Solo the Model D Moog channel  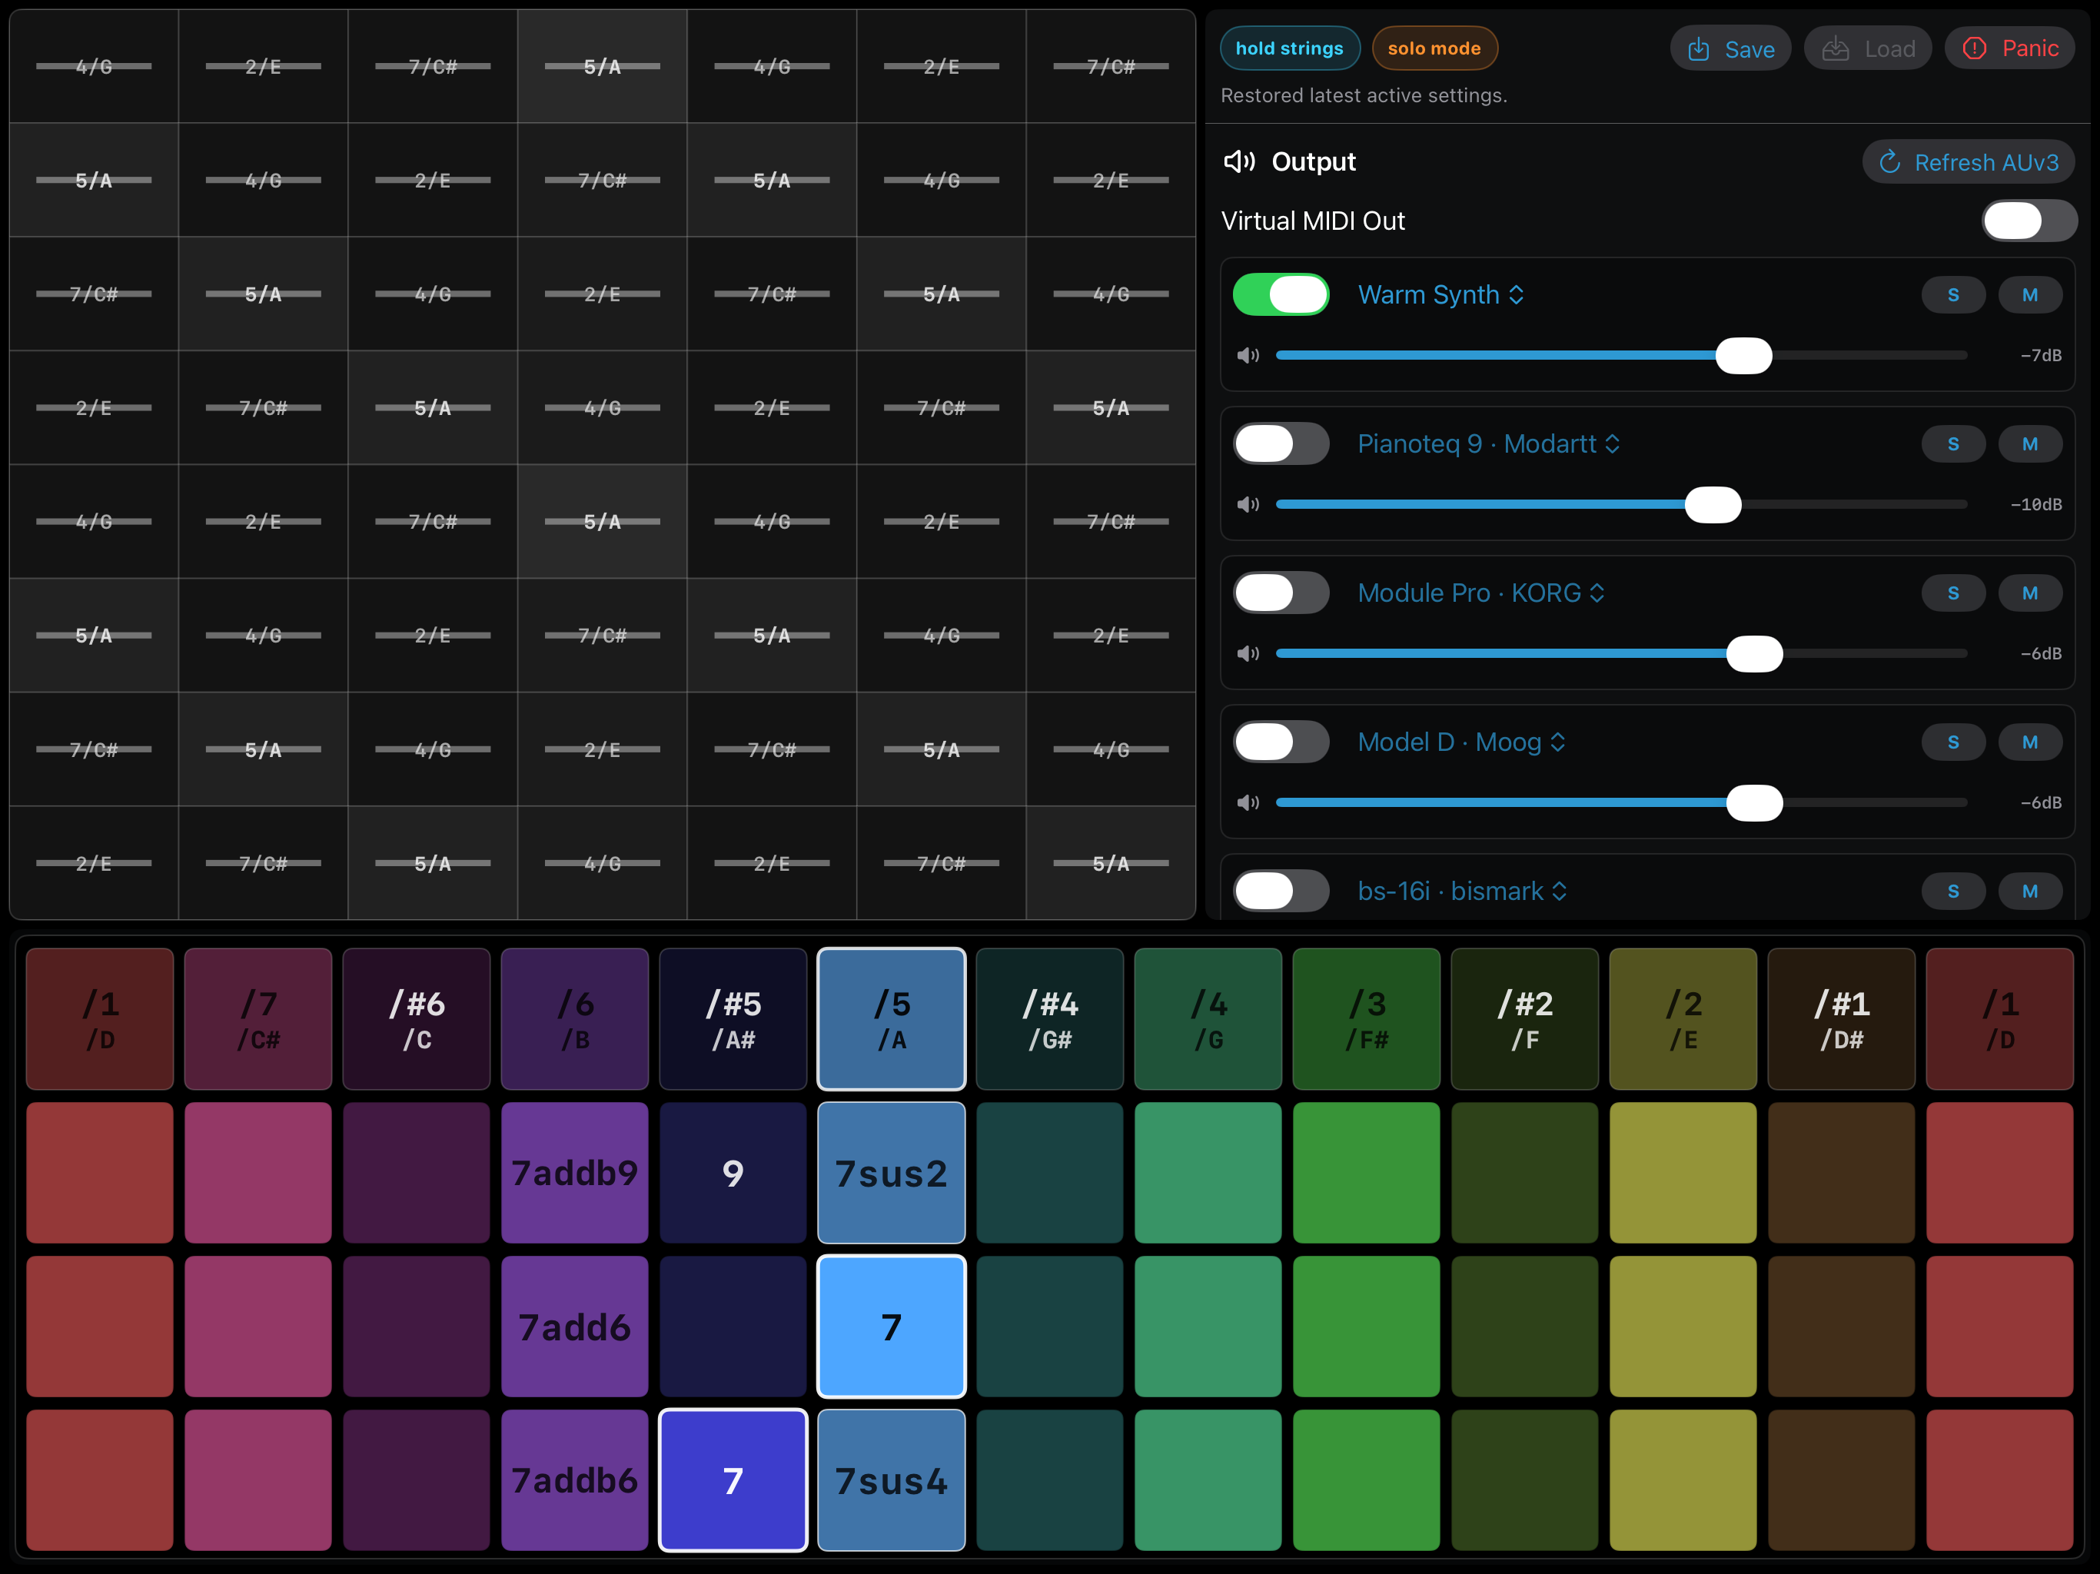pyautogui.click(x=1953, y=742)
